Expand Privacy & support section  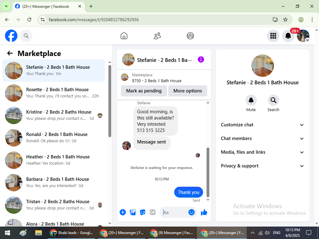(x=262, y=166)
